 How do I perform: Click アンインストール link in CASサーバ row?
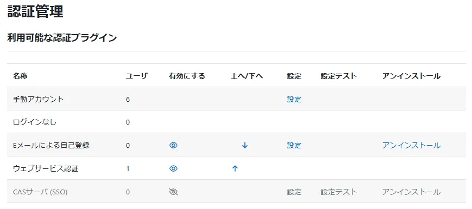(x=412, y=192)
